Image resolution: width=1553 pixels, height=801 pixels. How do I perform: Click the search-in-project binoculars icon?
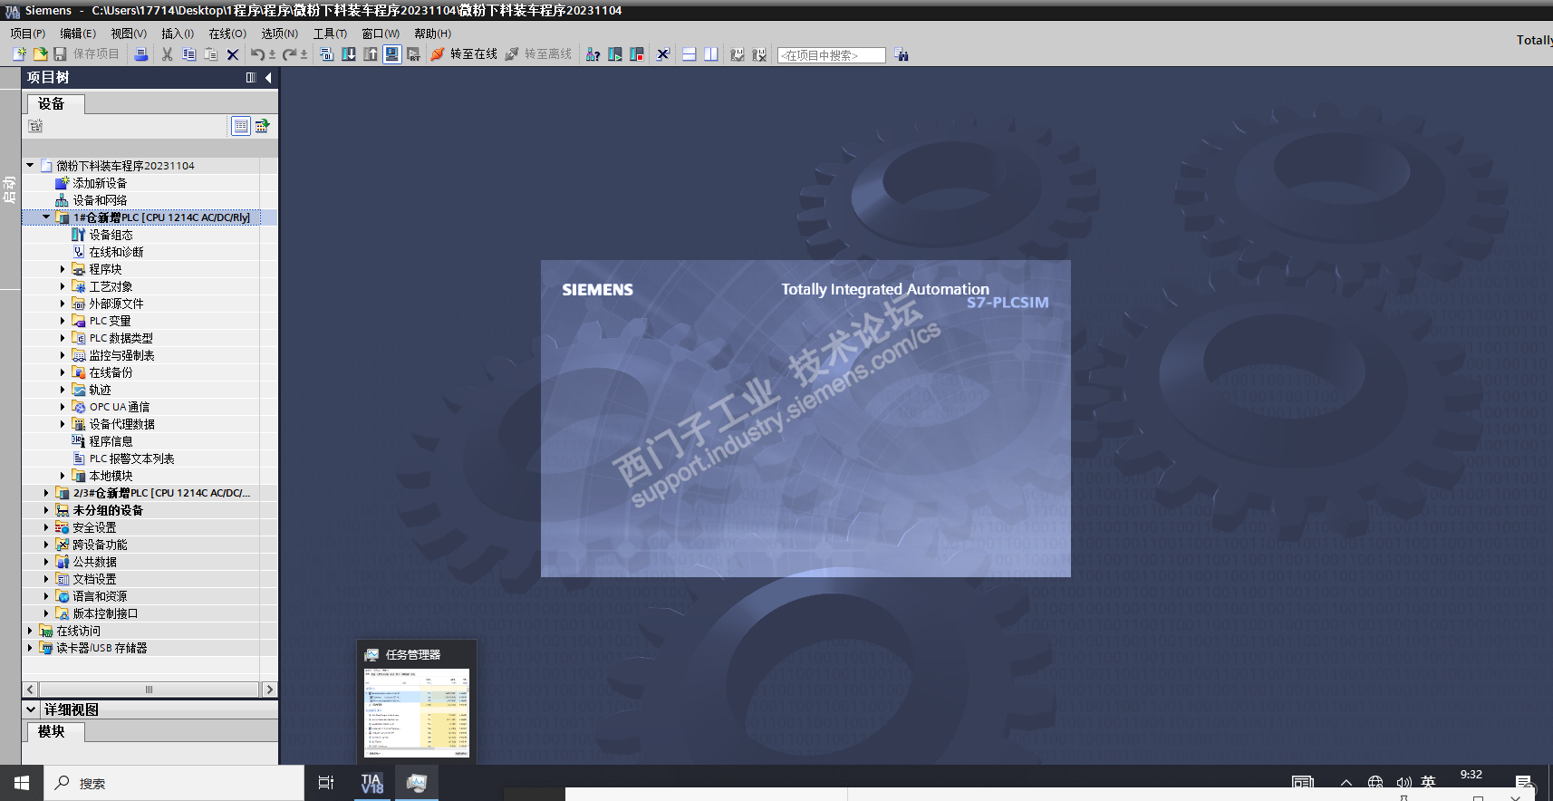click(902, 54)
